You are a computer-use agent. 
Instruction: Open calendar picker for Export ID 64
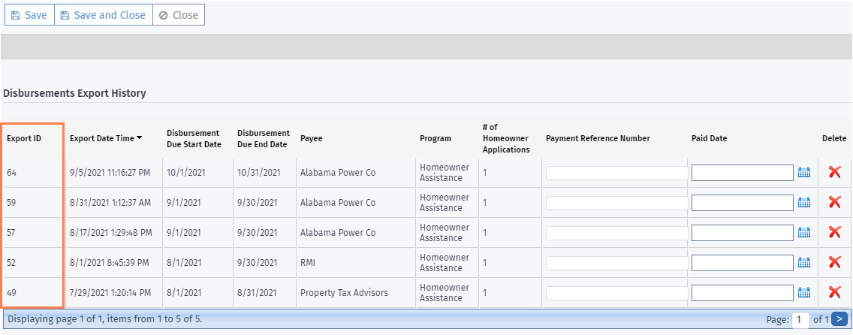804,173
